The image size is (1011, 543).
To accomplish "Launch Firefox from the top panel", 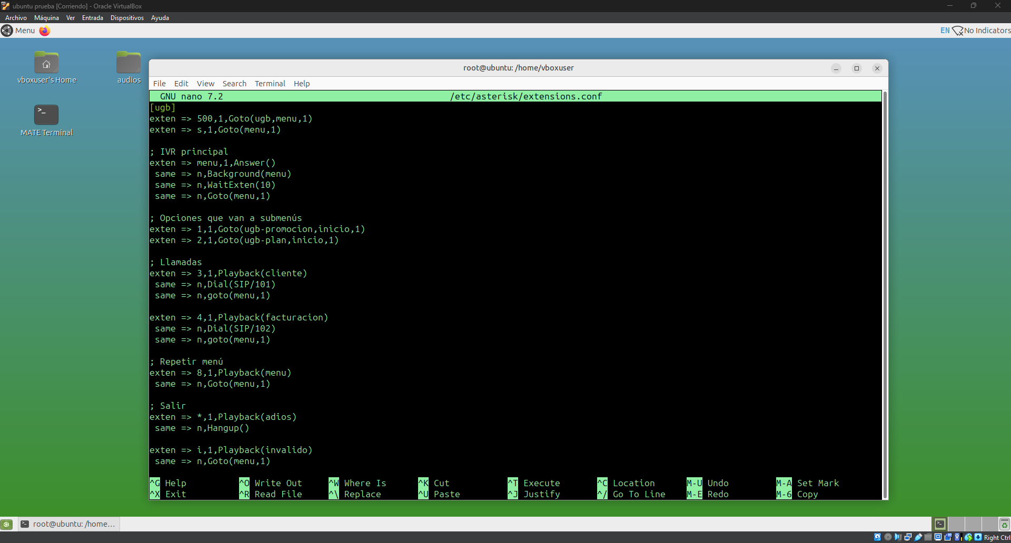I will (45, 31).
